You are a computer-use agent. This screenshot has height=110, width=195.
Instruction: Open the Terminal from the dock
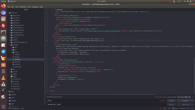3,32
